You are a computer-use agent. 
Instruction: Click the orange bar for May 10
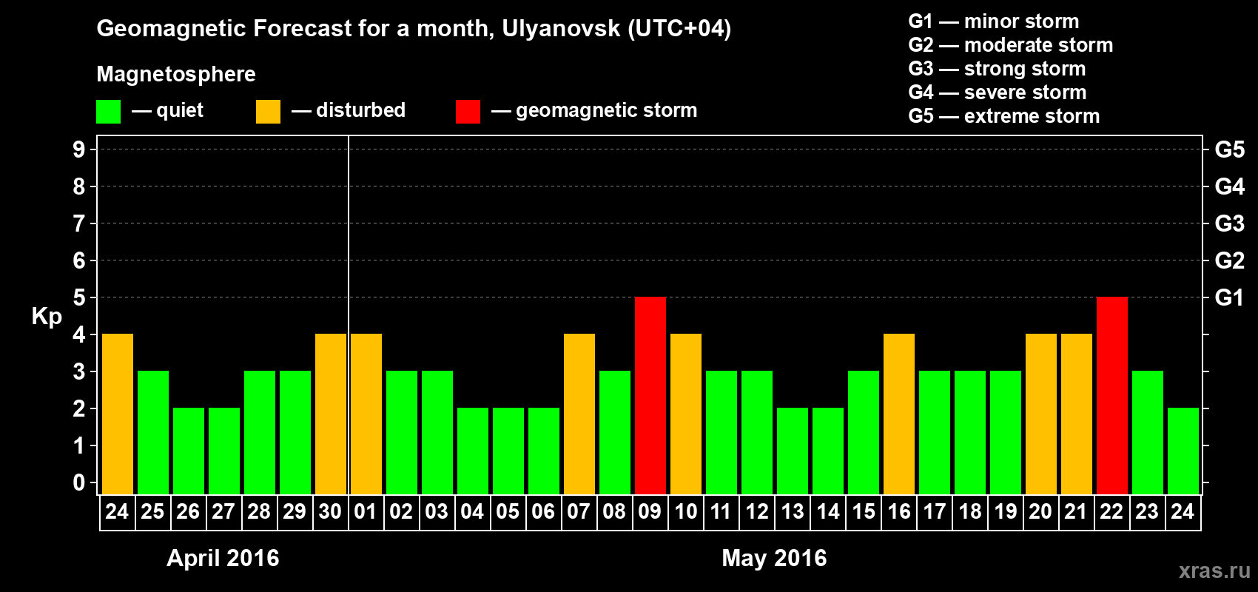point(686,414)
